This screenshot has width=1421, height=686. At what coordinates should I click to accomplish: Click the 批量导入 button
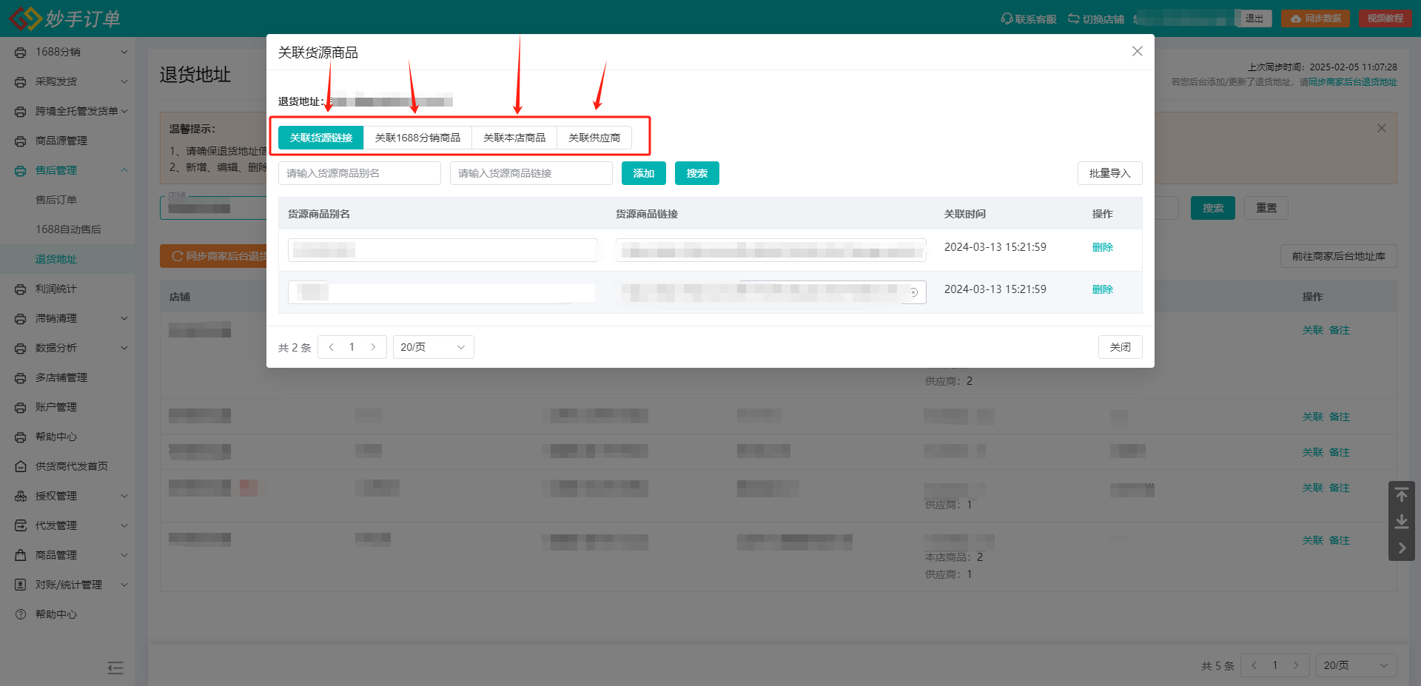point(1110,173)
